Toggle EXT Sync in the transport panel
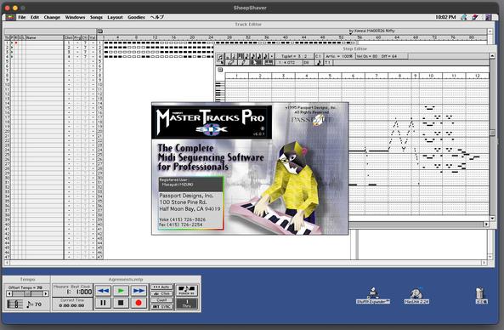Screen dimensions: 504x330 (161, 306)
